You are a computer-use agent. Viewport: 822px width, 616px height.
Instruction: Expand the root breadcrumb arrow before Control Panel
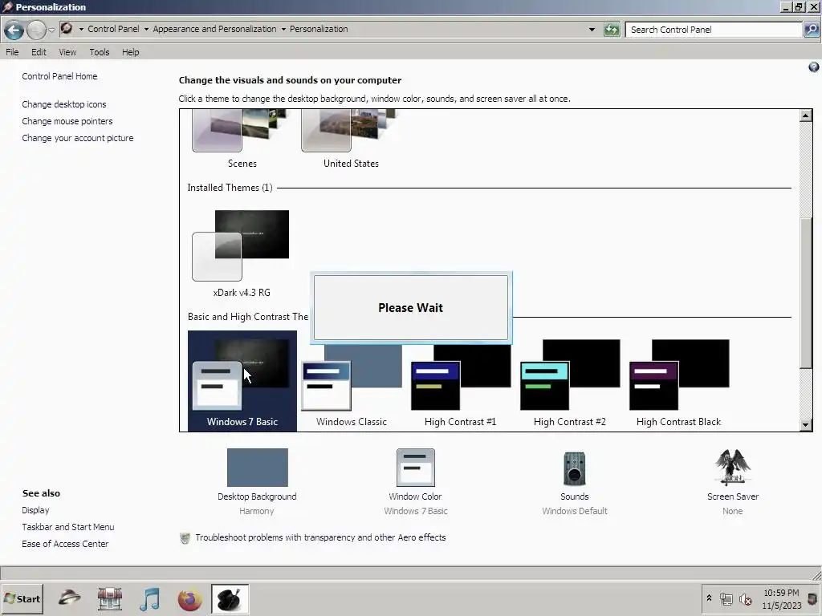(81, 30)
